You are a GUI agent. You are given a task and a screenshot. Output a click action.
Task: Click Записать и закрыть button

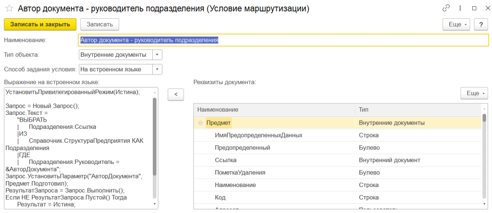coord(40,24)
